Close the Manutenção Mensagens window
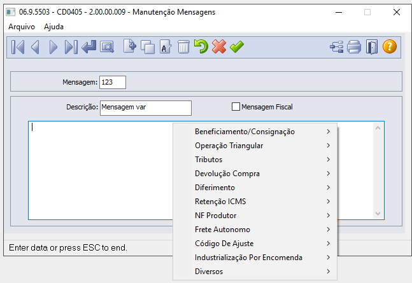The width and height of the screenshot is (412, 283). (x=397, y=12)
